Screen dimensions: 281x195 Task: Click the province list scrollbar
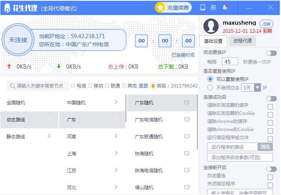pyautogui.click(x=126, y=108)
